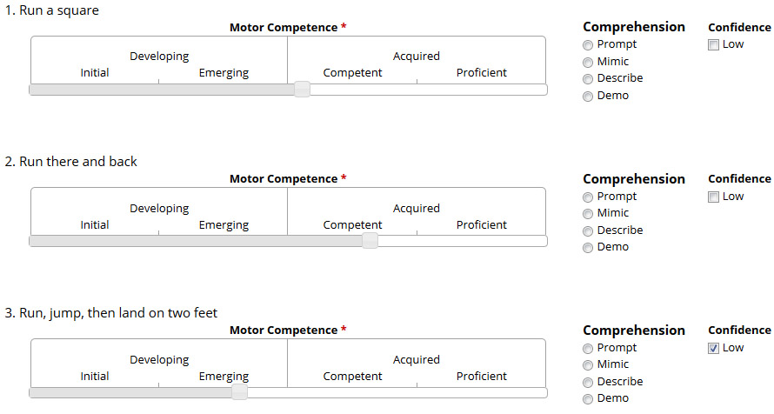Select Prompt for Run there and back
The width and height of the screenshot is (774, 414).
pos(587,197)
